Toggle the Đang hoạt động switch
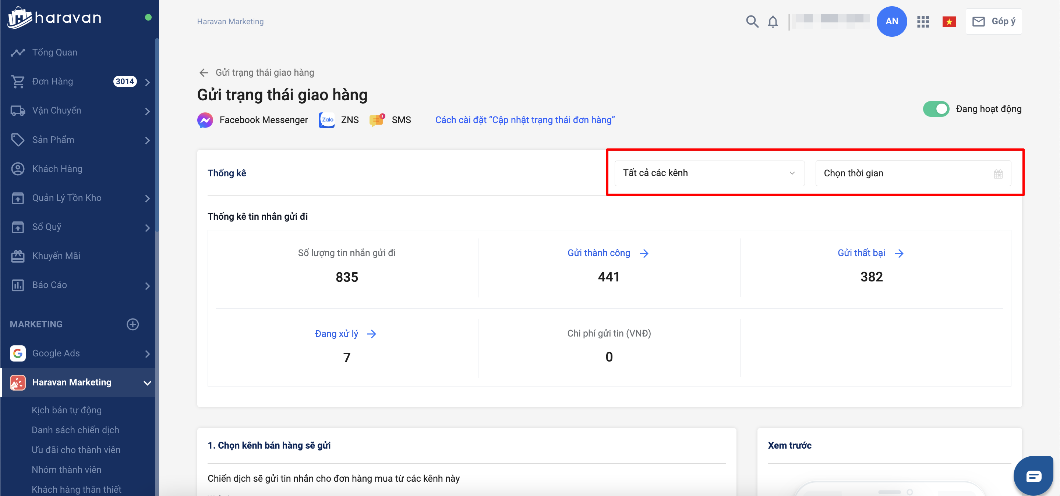 [x=936, y=109]
